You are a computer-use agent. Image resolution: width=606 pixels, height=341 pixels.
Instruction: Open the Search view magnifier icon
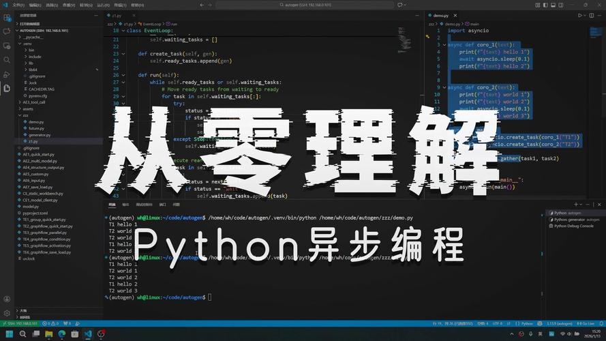pyautogui.click(x=7, y=60)
